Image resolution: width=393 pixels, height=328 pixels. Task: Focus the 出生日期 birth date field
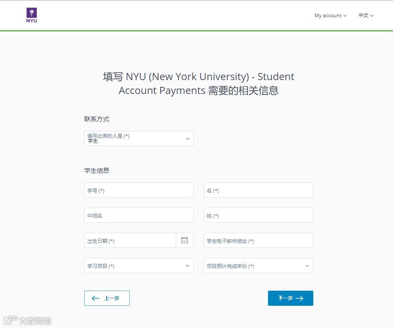pos(130,240)
